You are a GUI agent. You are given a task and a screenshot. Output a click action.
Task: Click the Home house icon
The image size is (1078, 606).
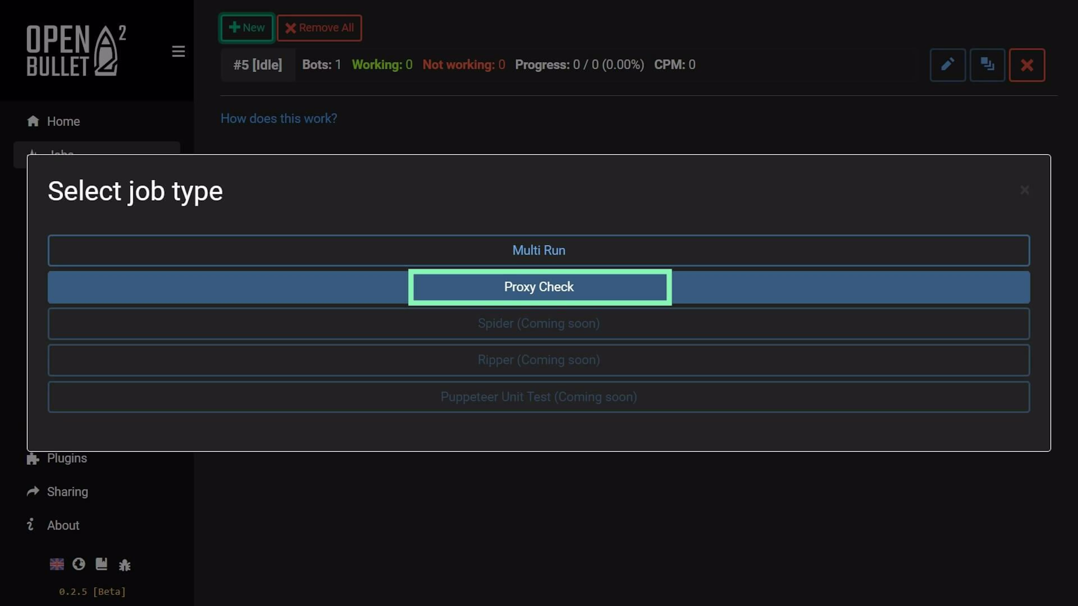33,121
